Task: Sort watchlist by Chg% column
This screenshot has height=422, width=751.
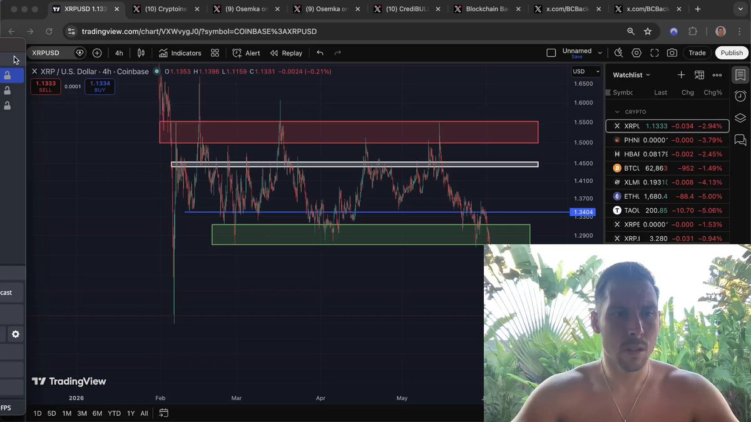Action: (x=713, y=93)
